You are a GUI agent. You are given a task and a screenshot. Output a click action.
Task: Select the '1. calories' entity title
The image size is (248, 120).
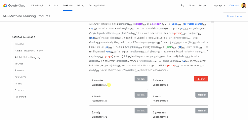(x=98, y=80)
